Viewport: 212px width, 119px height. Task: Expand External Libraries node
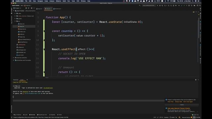click(14, 58)
